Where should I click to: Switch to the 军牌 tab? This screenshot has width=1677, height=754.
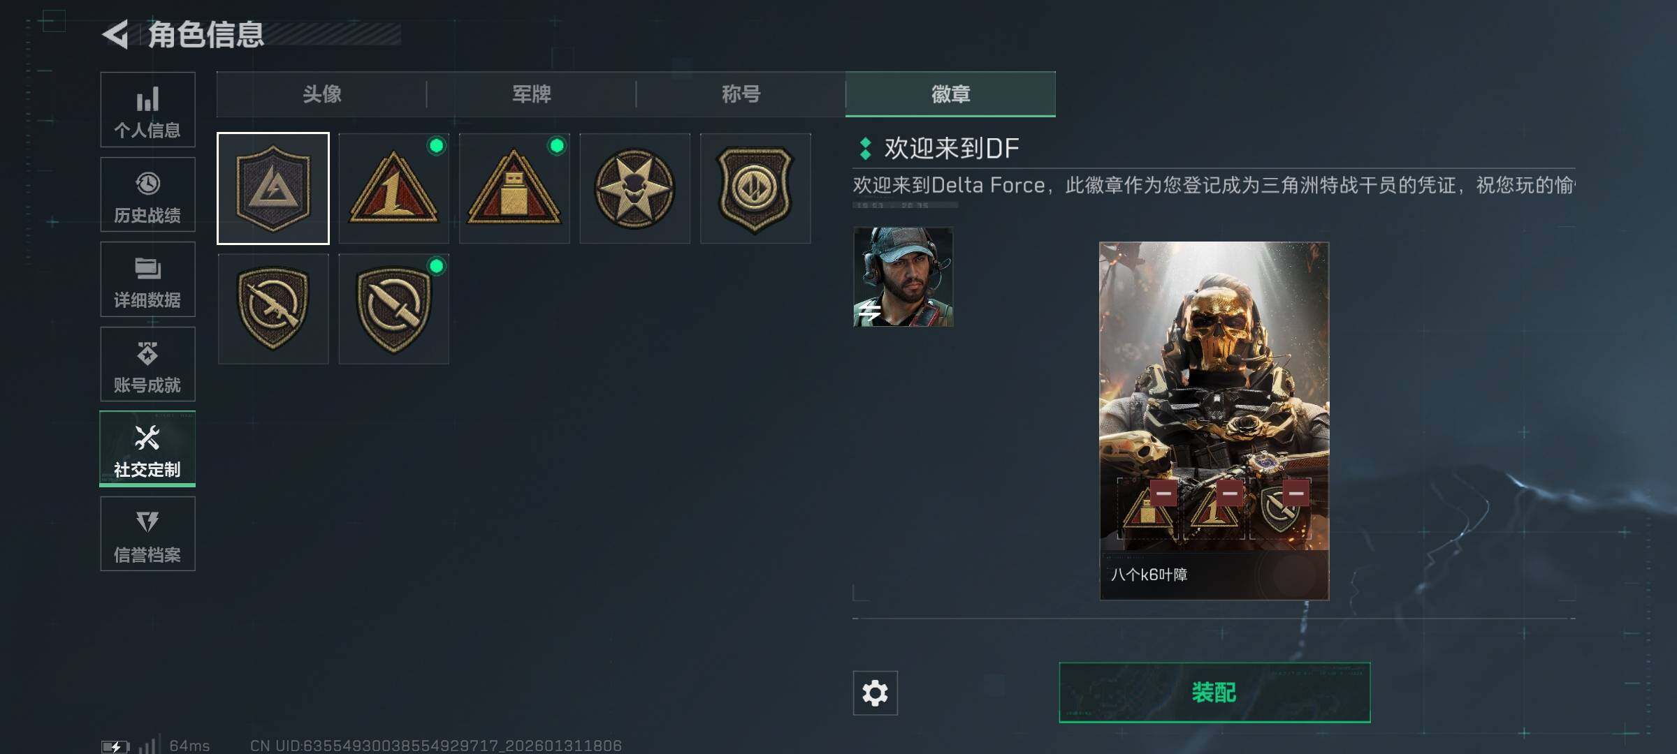coord(531,94)
